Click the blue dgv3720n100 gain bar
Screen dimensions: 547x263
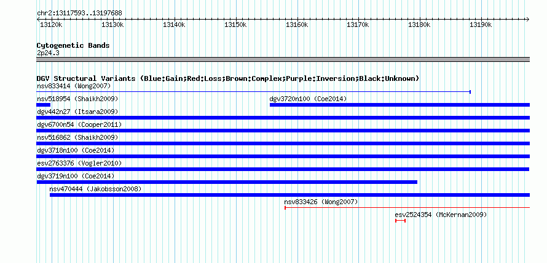(399, 105)
